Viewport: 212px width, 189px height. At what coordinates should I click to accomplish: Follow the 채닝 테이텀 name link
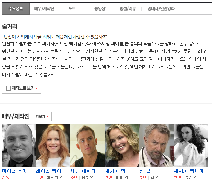[83, 171]
